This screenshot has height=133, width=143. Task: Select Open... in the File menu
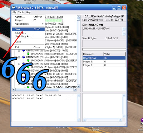click(x=28, y=17)
